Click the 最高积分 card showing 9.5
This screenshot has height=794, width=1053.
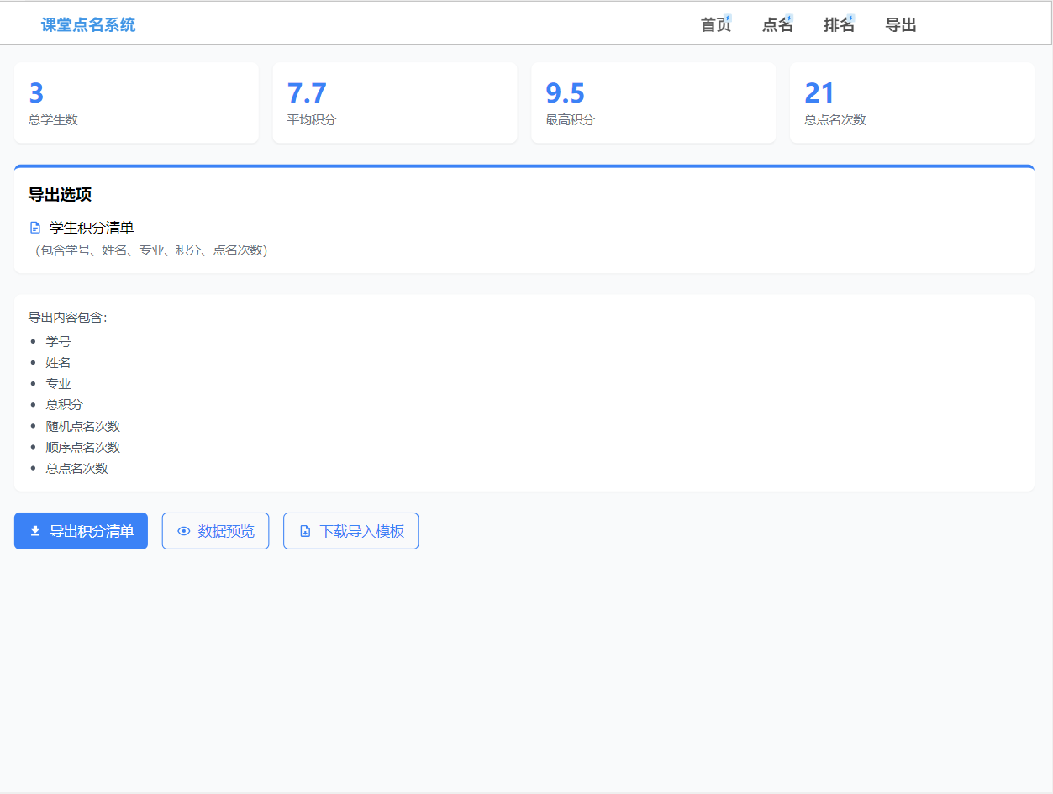(653, 102)
